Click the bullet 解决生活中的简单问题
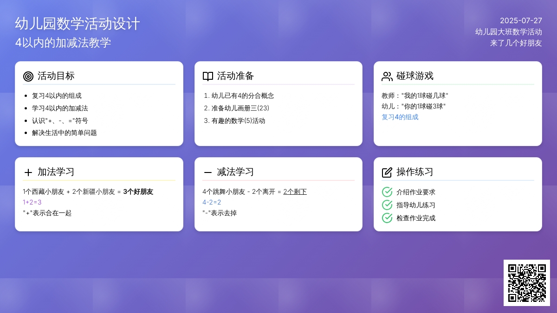557x313 pixels. click(65, 133)
